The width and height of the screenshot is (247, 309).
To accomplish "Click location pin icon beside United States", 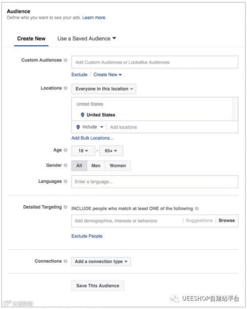I will (x=82, y=115).
